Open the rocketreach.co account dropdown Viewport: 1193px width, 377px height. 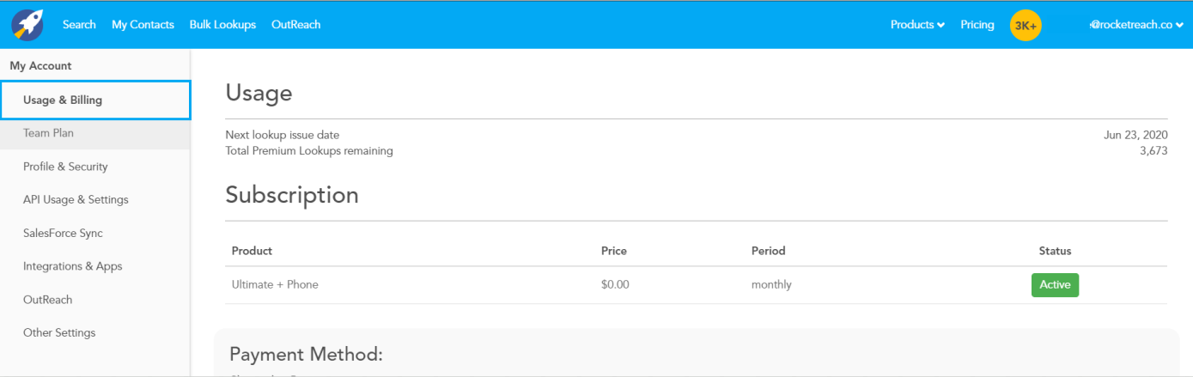click(1137, 25)
